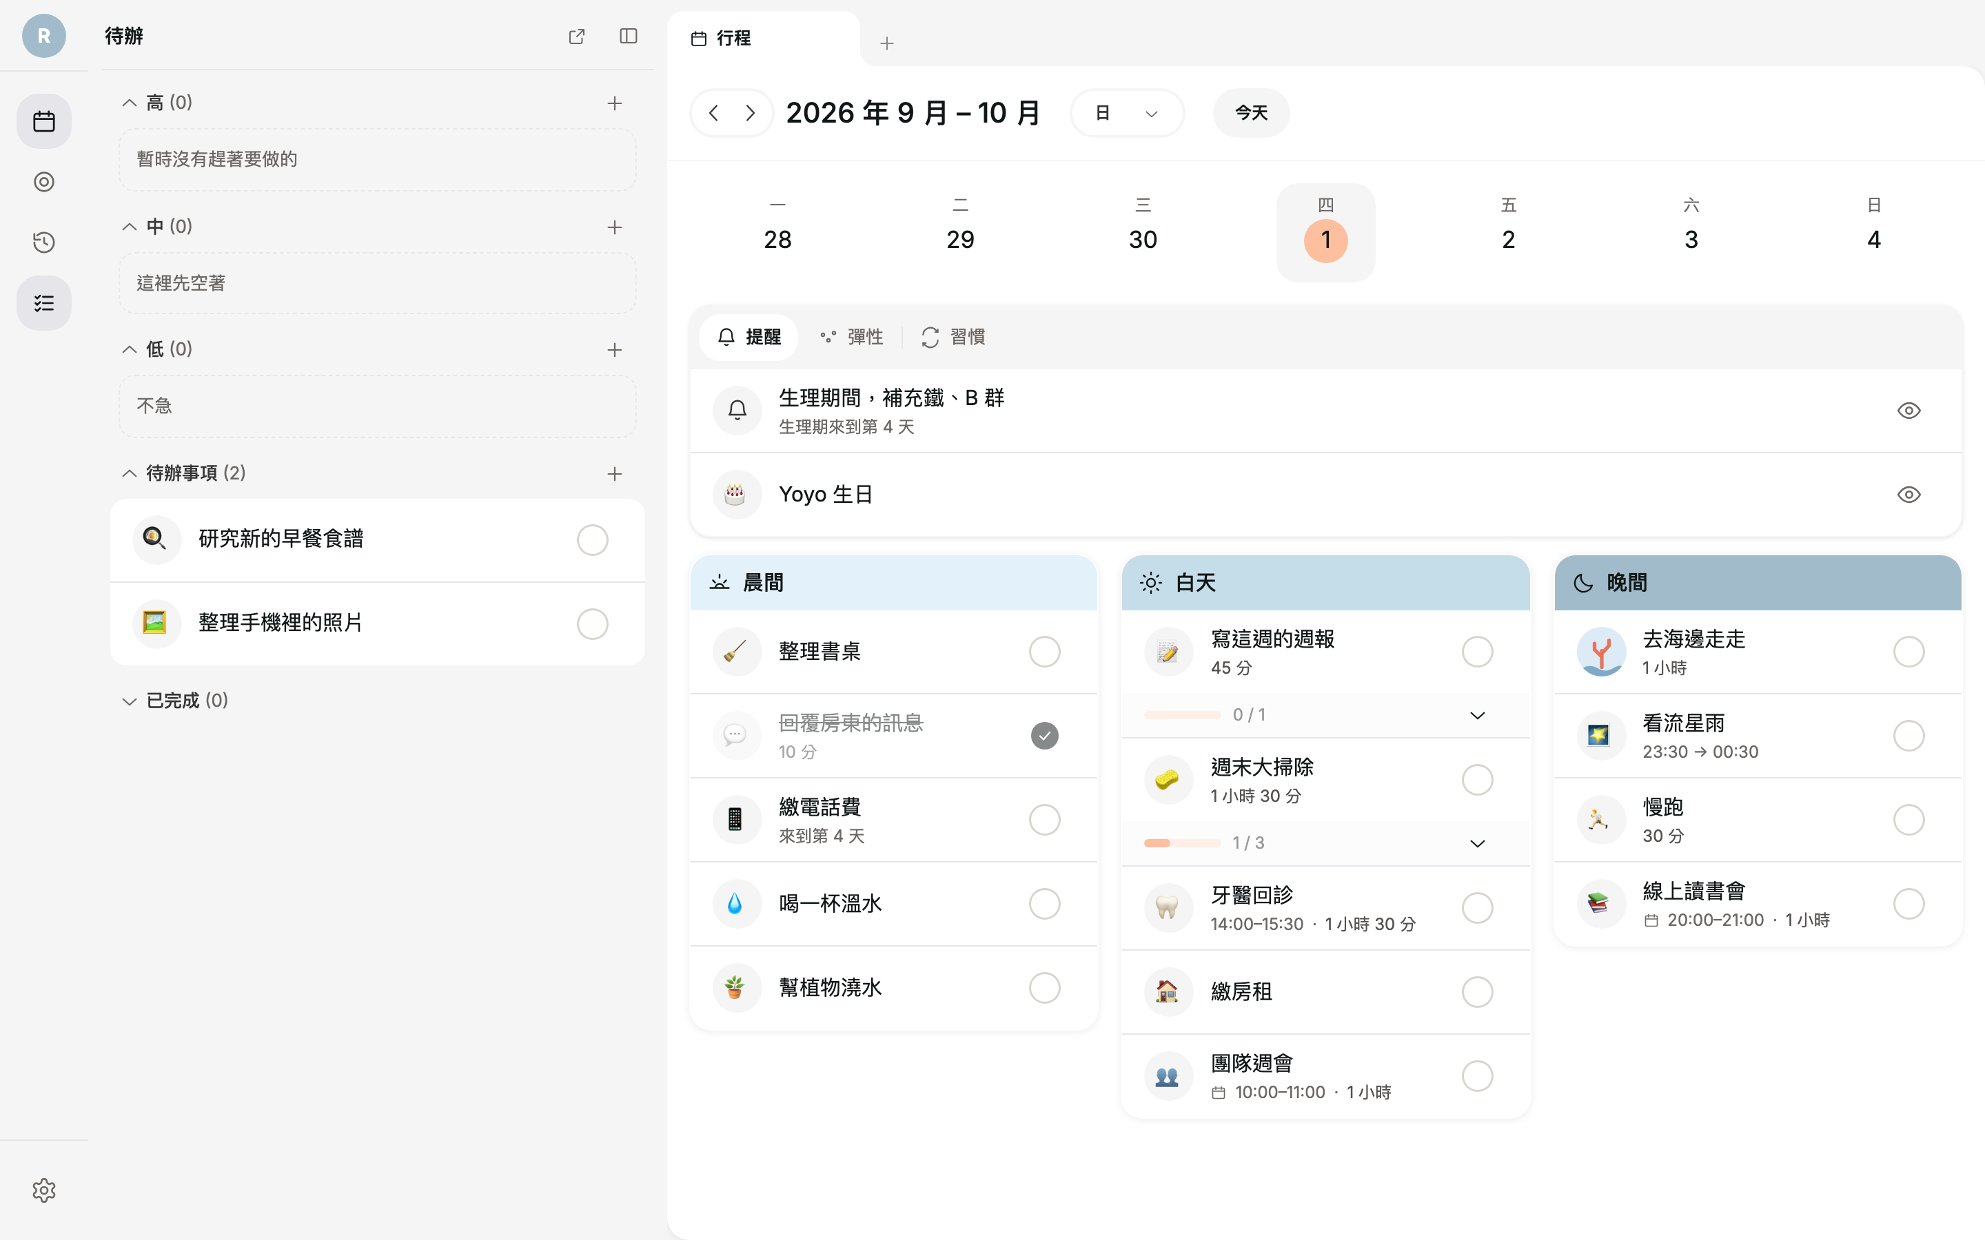Toggle the sidebar panel layout icon
This screenshot has height=1240, width=1985.
pyautogui.click(x=629, y=36)
